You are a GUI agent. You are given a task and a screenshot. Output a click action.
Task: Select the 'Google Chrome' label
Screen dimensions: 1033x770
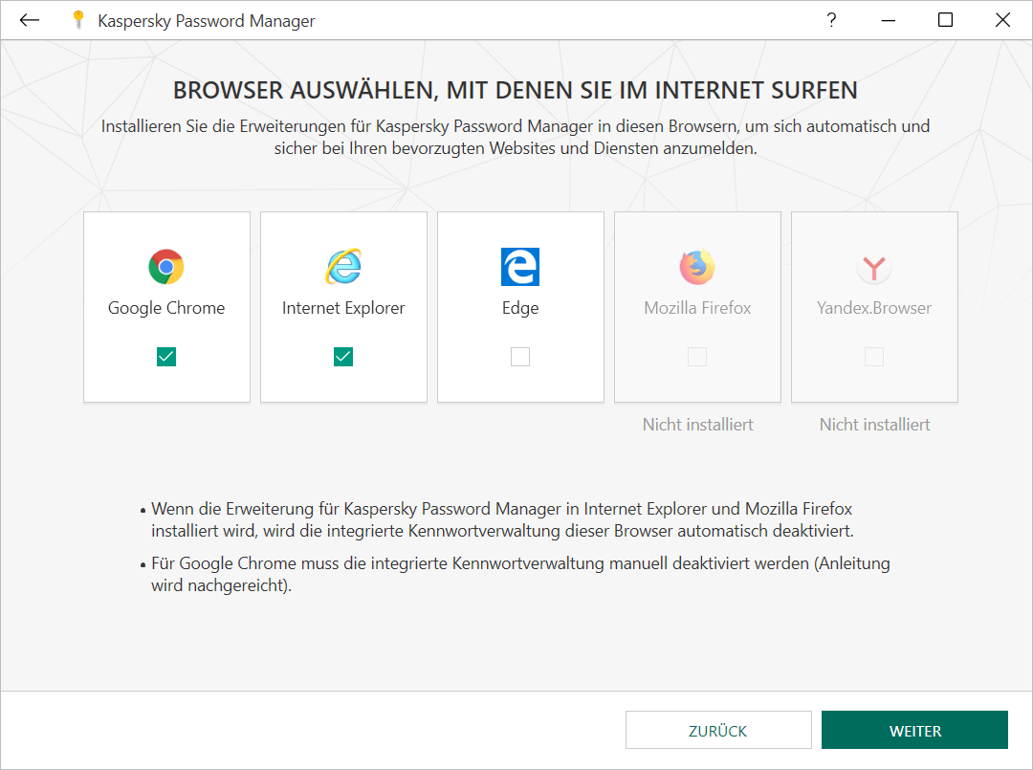point(166,308)
